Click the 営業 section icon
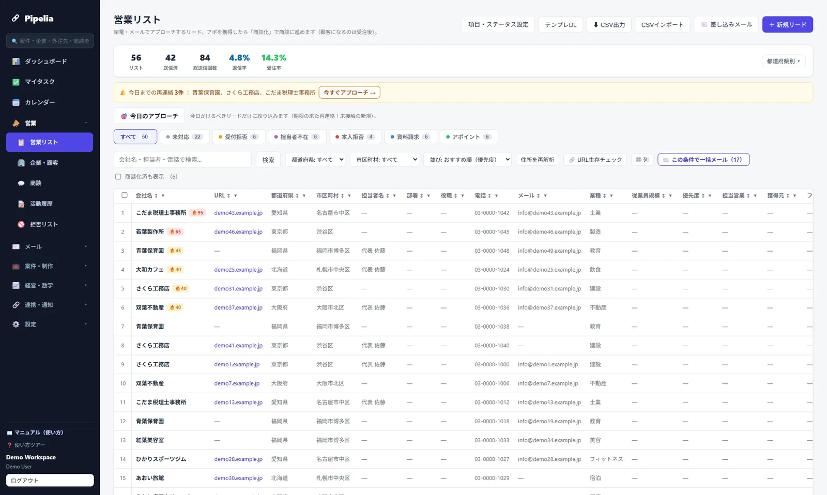Image resolution: width=827 pixels, height=495 pixels. [x=16, y=123]
